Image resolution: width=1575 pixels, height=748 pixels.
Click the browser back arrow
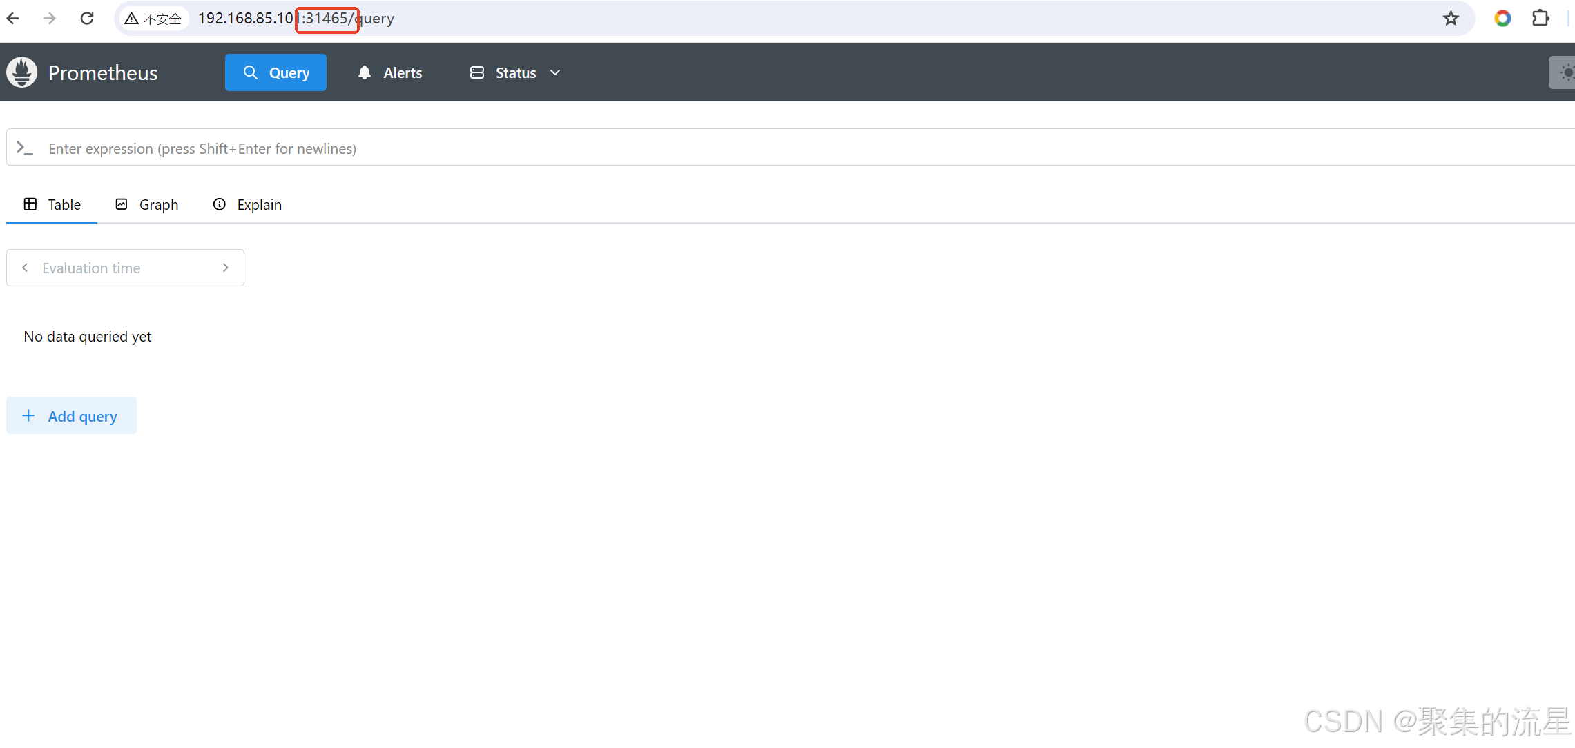(13, 19)
